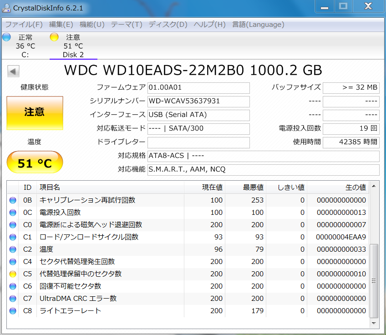Select the 温度 row in SMART table
This screenshot has width=386, height=335.
click(188, 249)
